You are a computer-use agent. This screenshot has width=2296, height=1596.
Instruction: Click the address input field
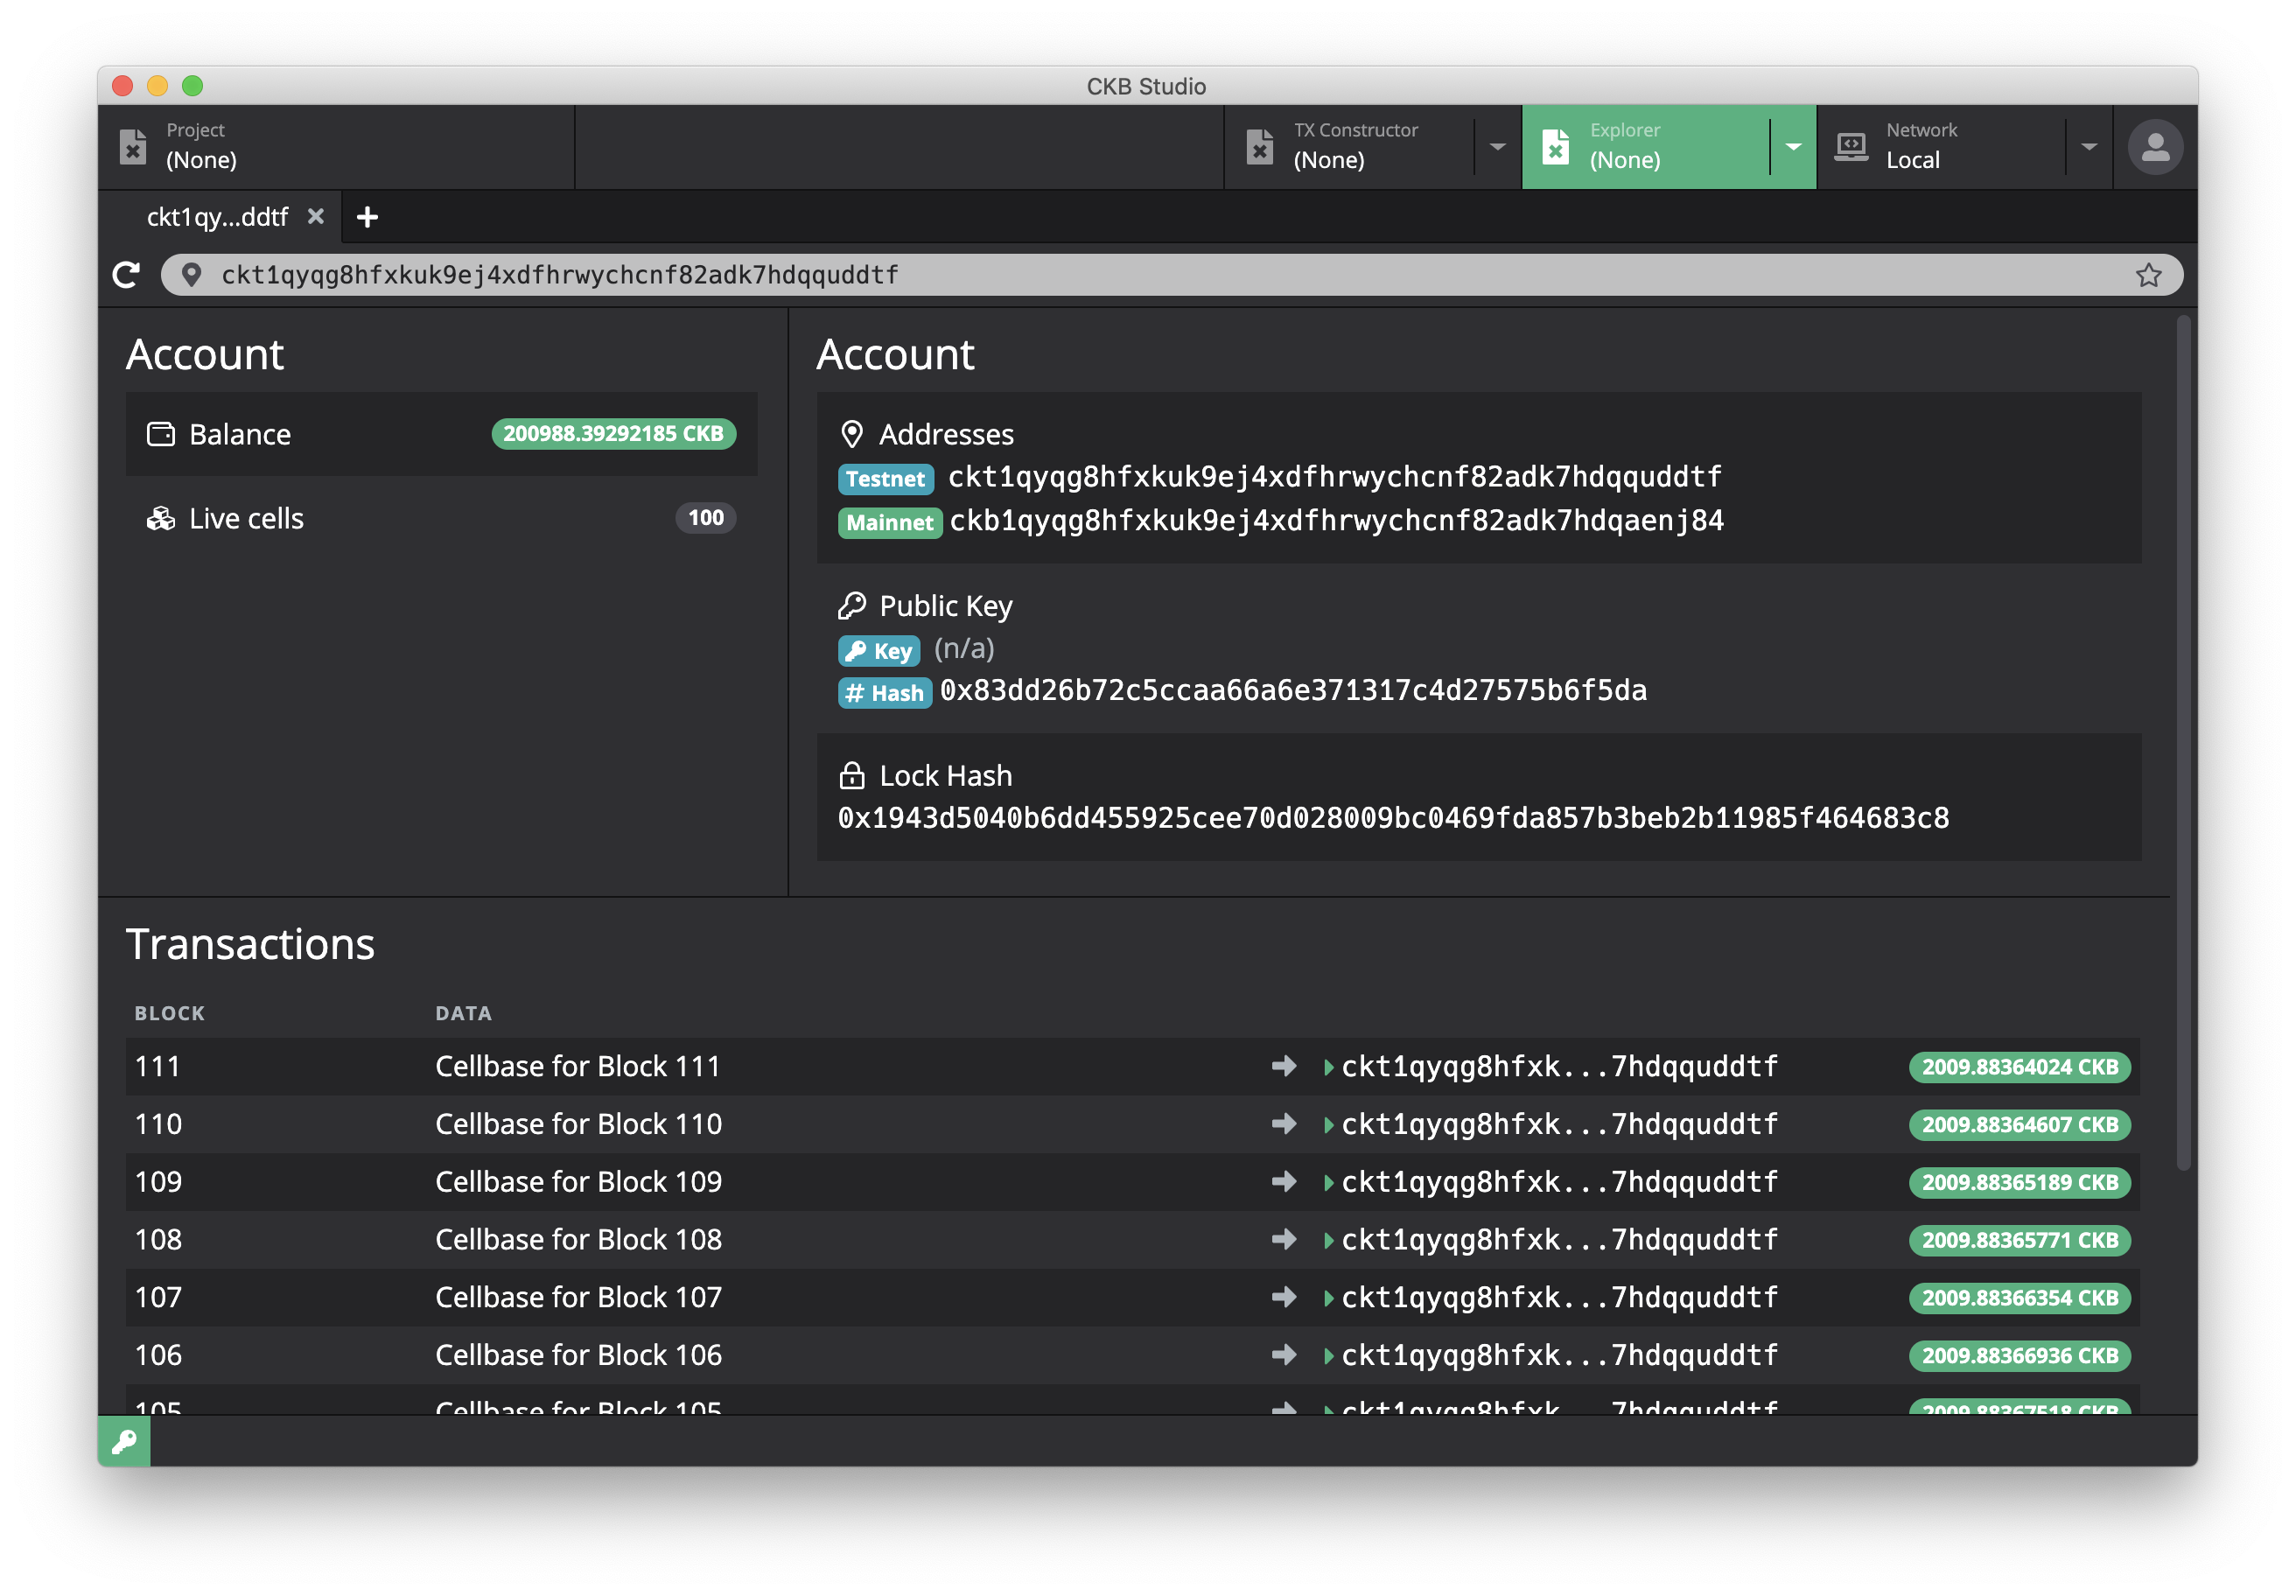(1100, 275)
